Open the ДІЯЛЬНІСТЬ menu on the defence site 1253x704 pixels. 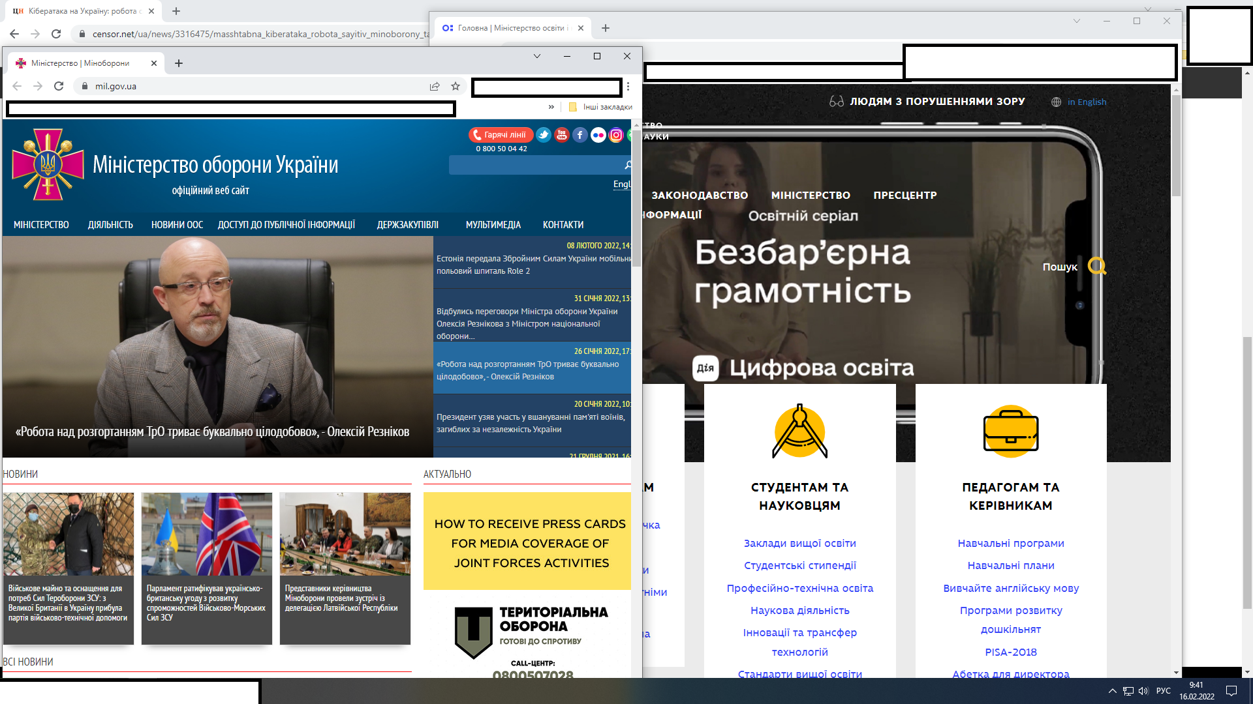(110, 225)
